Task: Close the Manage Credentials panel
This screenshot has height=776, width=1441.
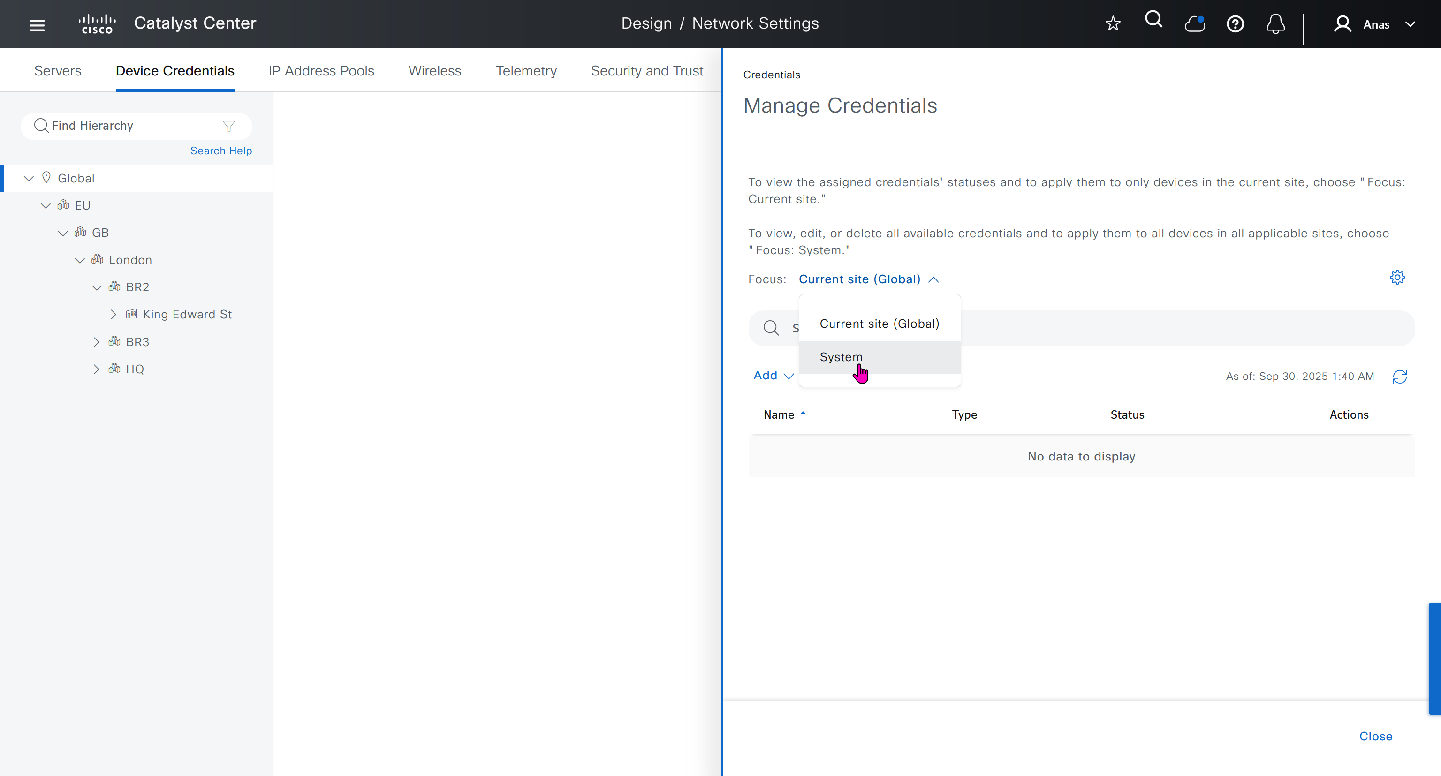Action: tap(1375, 736)
